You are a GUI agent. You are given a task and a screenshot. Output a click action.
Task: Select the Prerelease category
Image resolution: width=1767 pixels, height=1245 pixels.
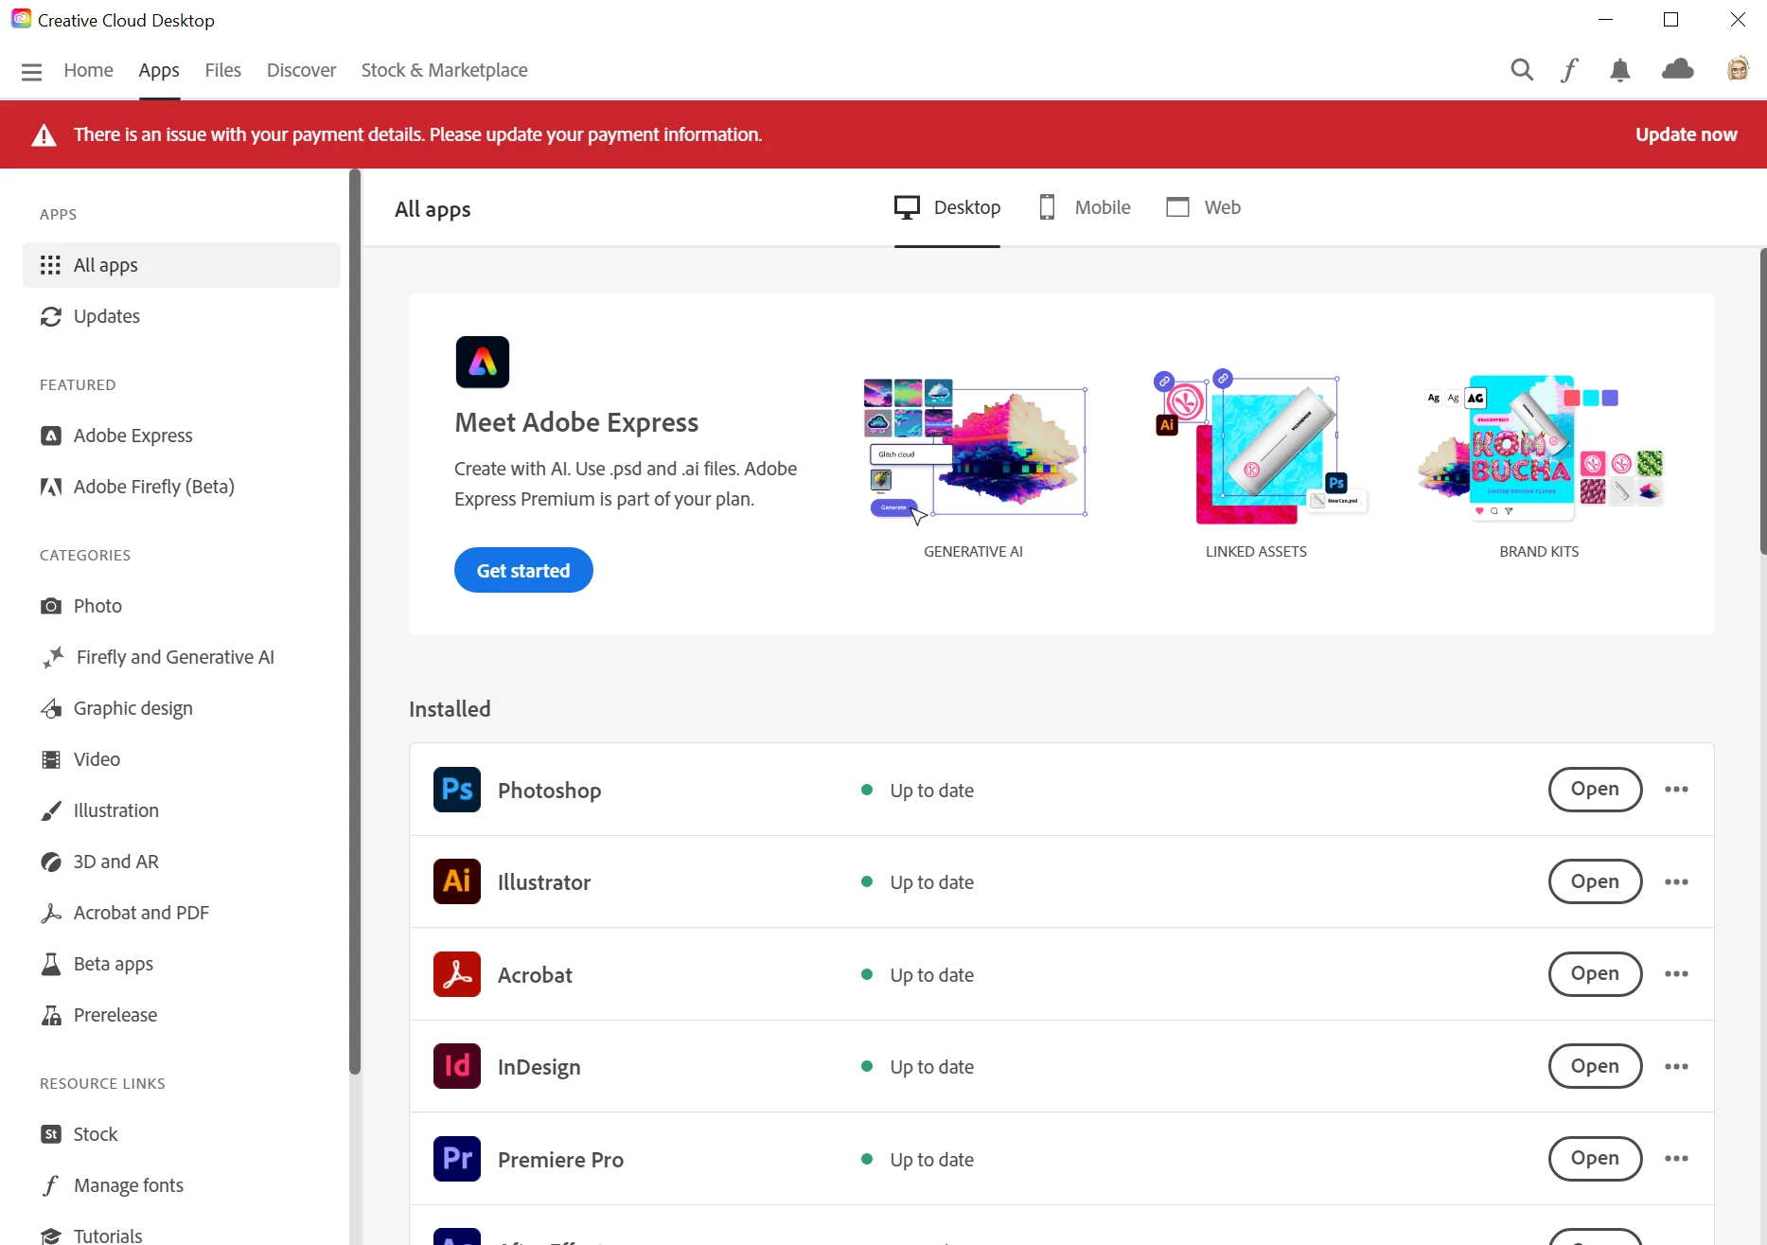click(182, 1015)
